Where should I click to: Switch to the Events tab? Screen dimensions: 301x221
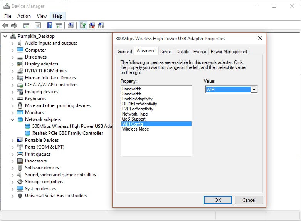(200, 52)
